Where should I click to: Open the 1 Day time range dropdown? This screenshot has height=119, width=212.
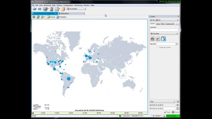click(162, 101)
